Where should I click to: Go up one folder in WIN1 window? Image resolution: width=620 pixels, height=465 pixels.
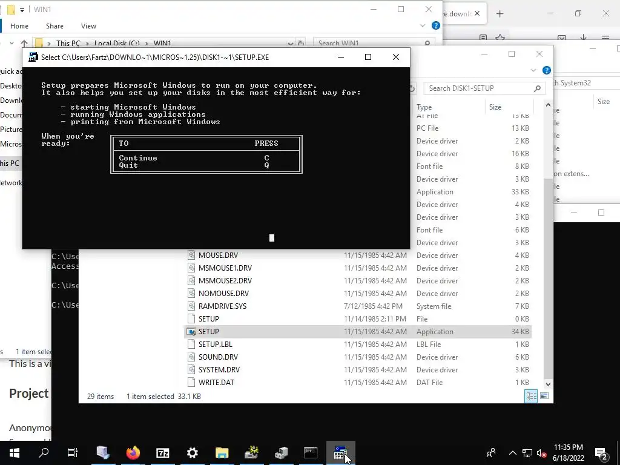point(24,43)
